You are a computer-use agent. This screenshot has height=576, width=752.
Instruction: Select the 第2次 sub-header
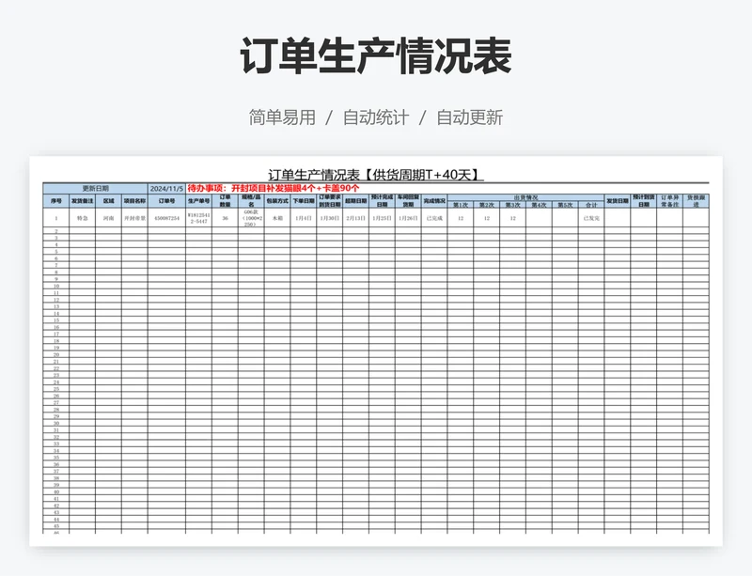click(x=486, y=205)
